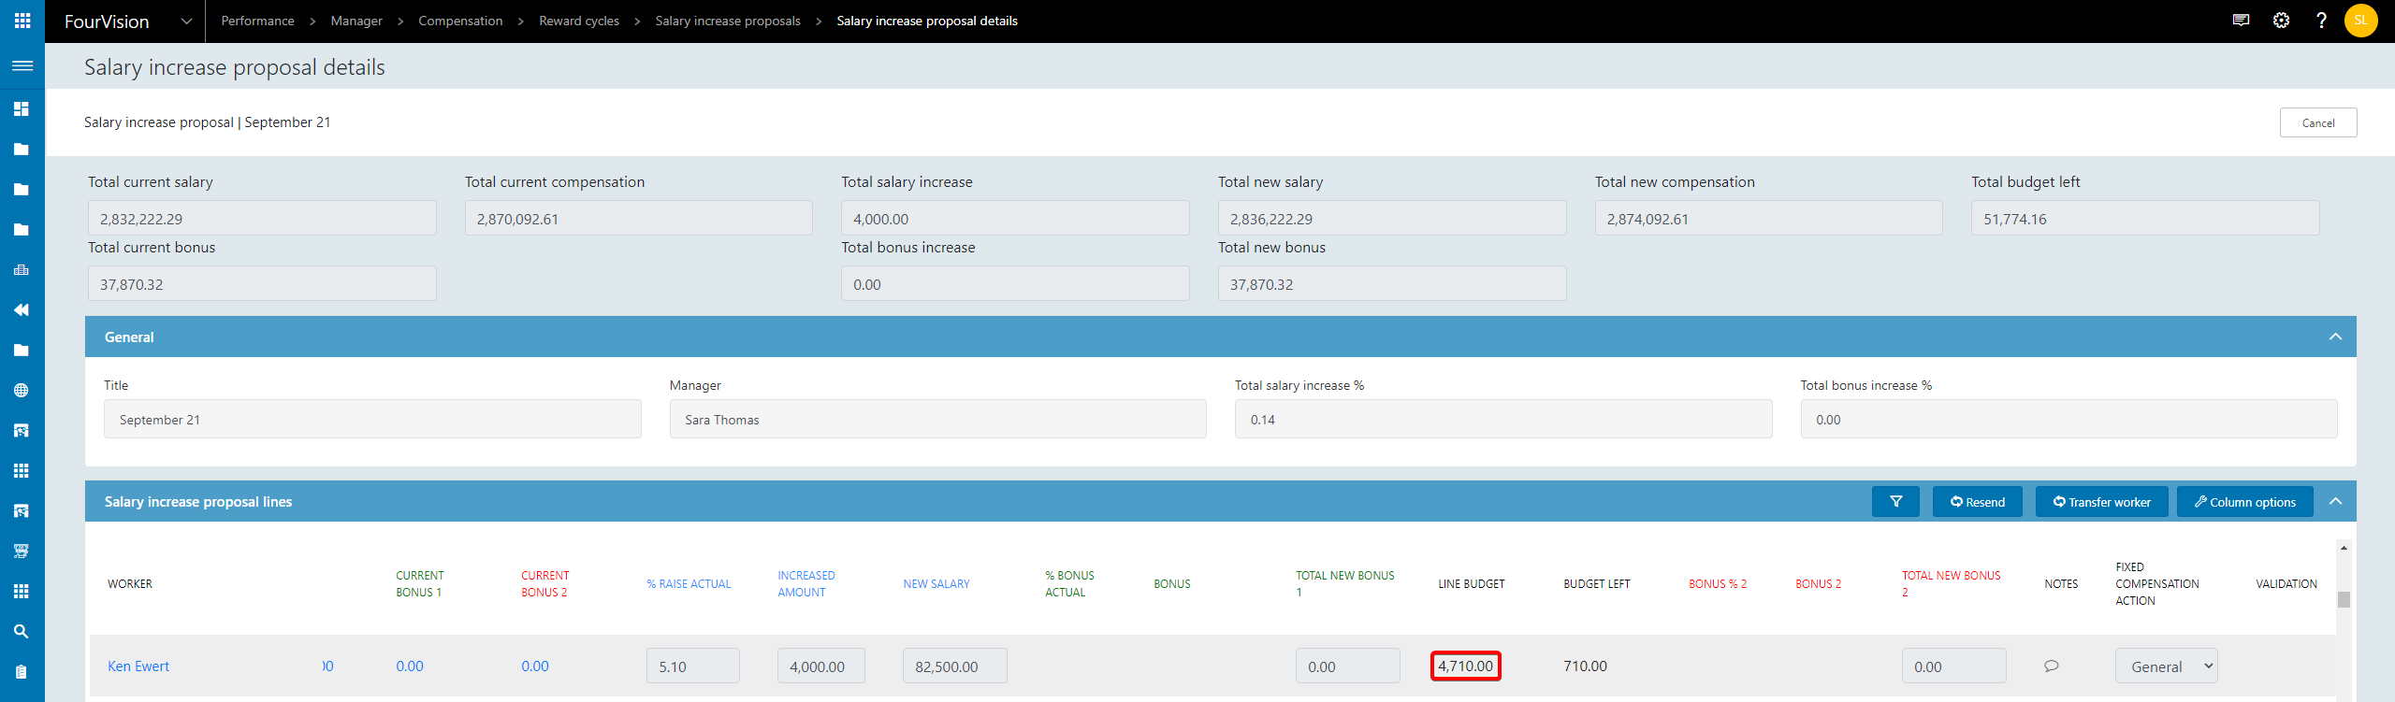Click the Resend button

point(1978,502)
